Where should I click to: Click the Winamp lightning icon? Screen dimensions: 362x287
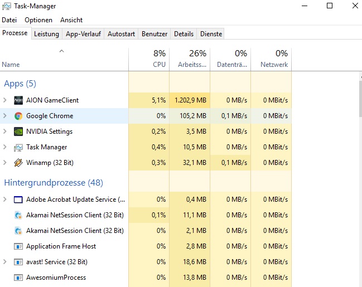pyautogui.click(x=18, y=163)
